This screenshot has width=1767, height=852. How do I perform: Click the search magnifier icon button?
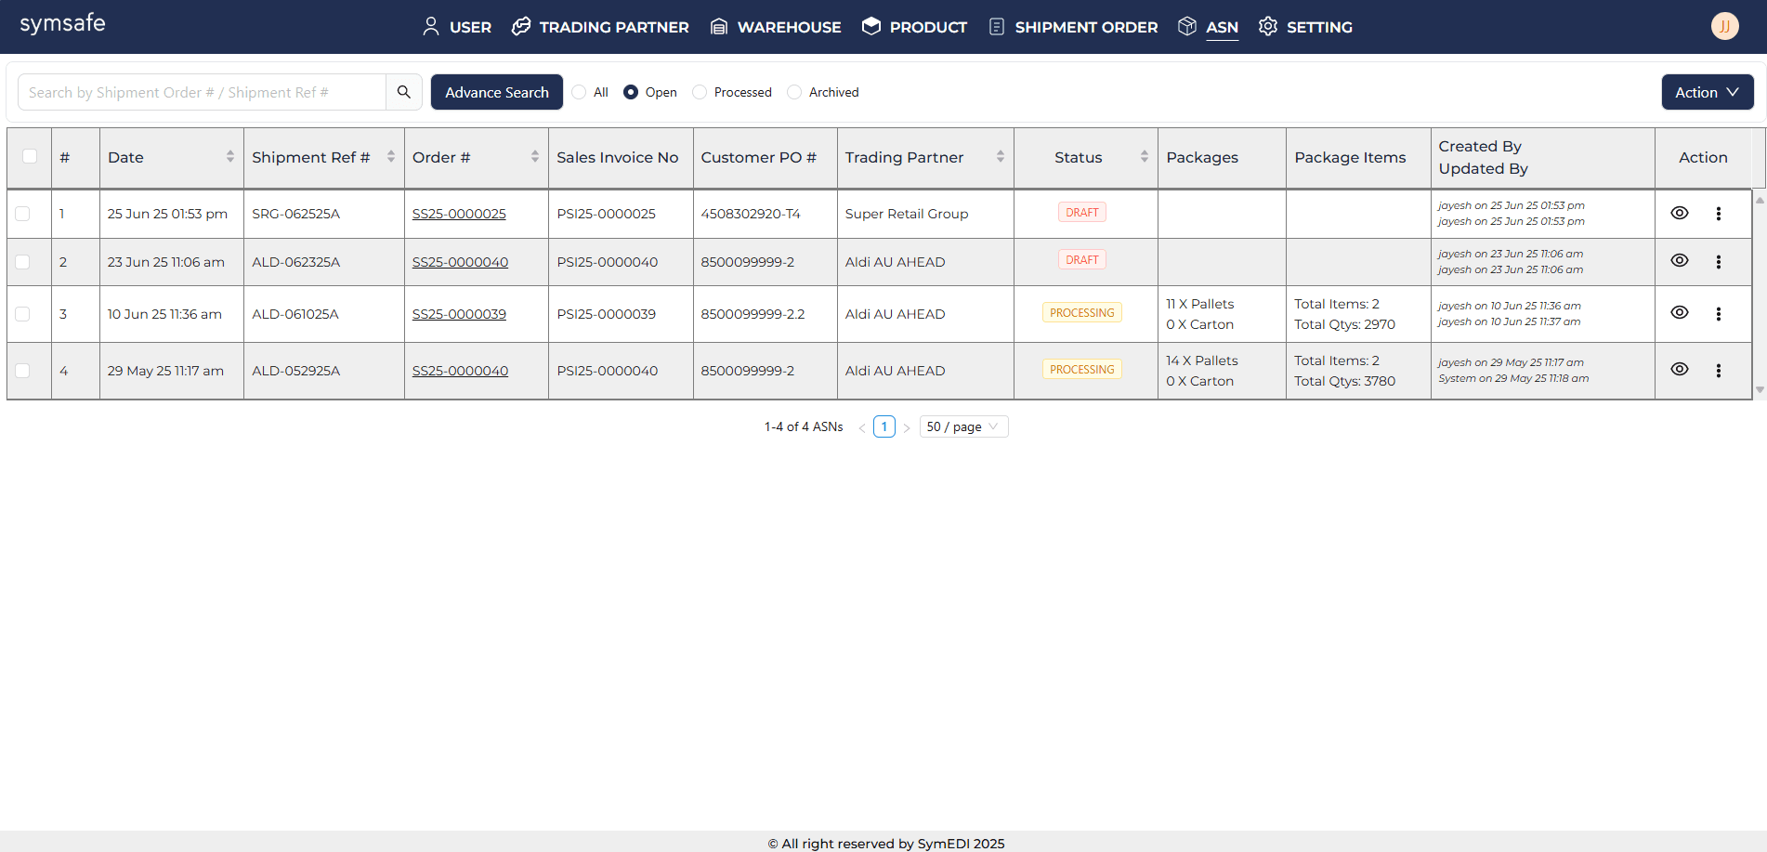(403, 92)
